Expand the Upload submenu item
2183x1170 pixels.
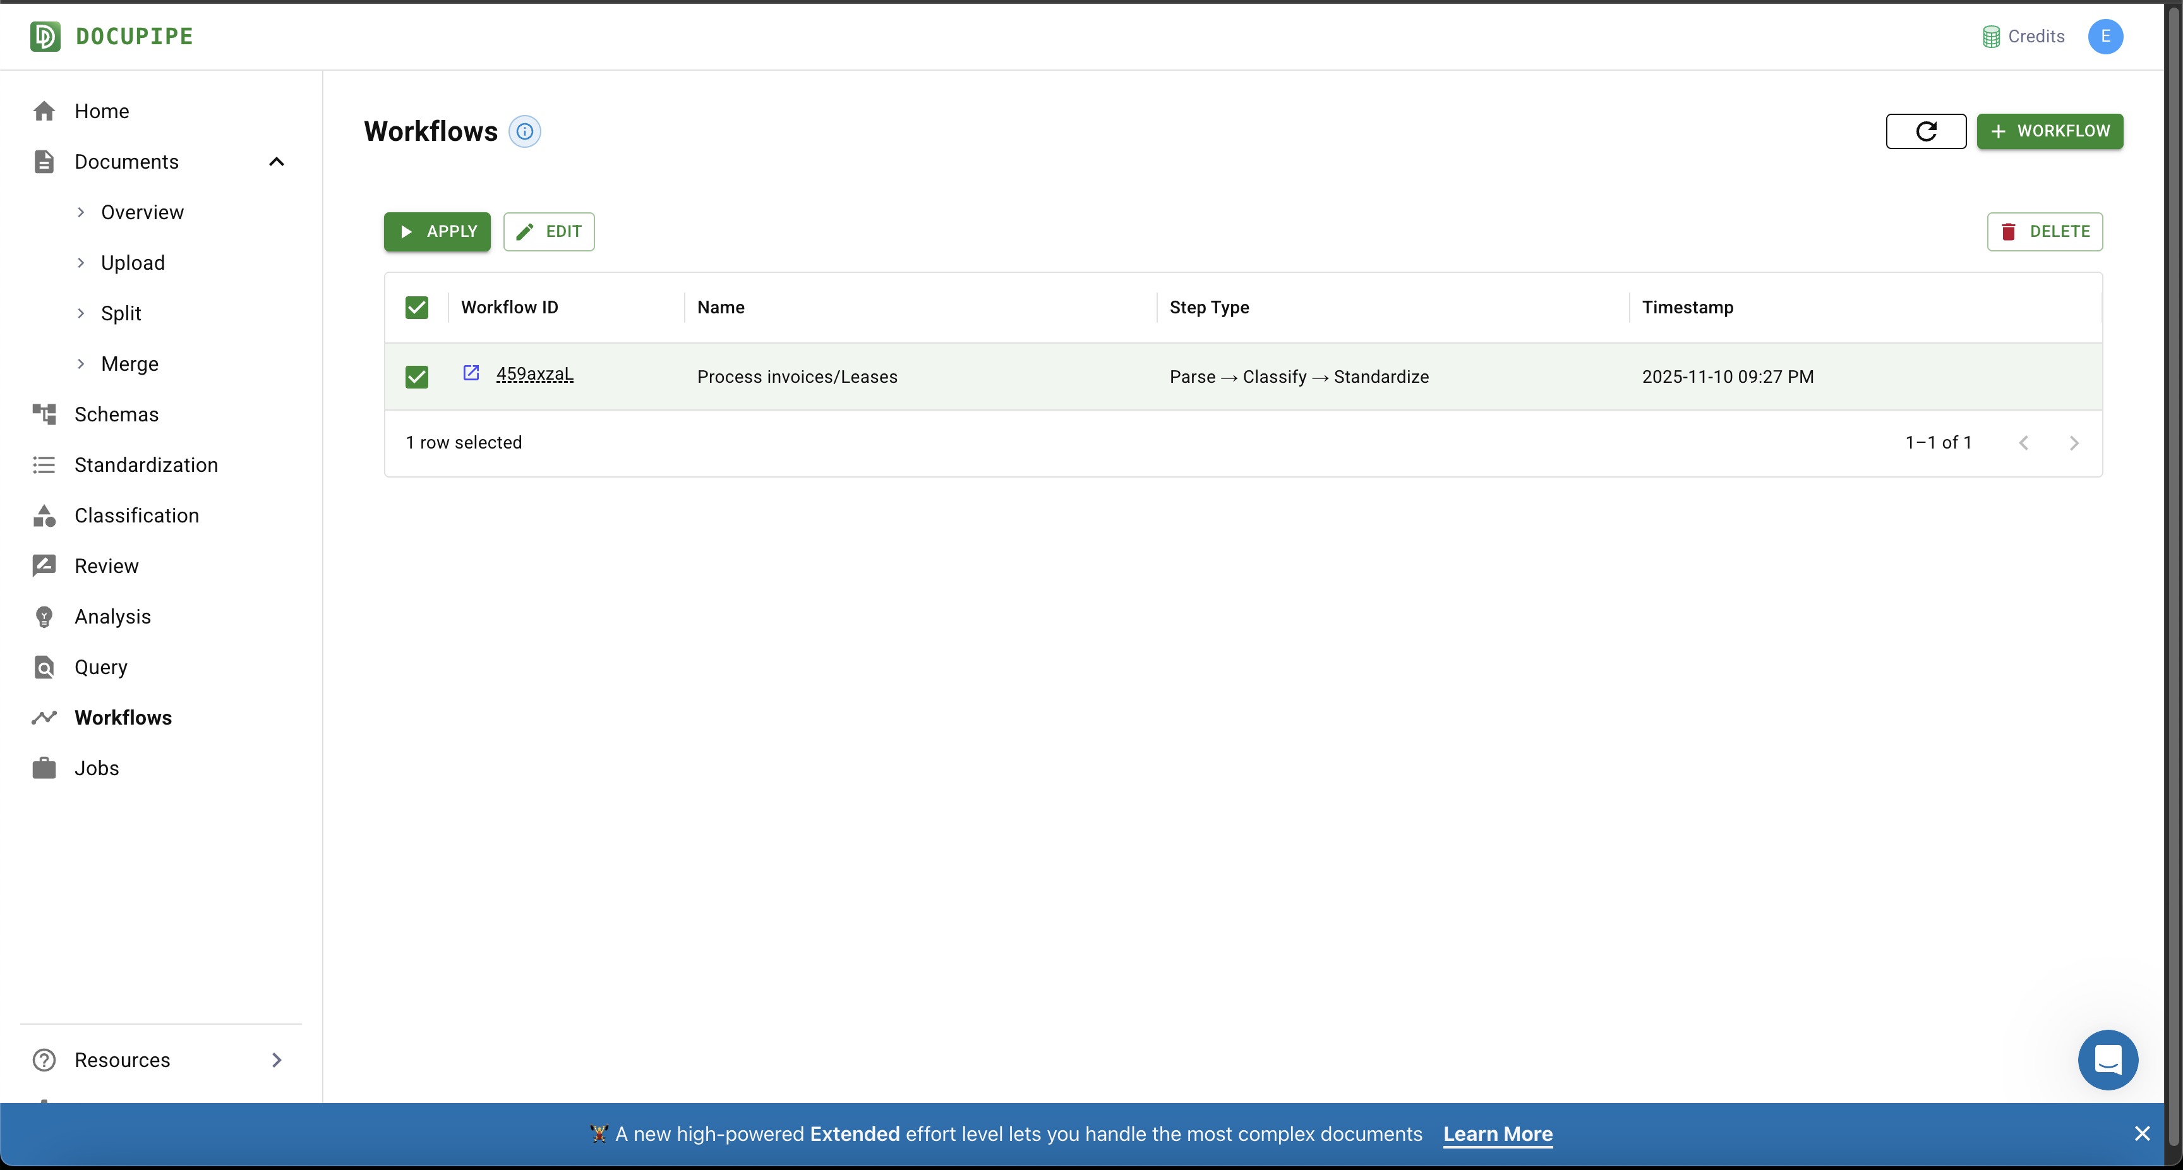(x=132, y=263)
